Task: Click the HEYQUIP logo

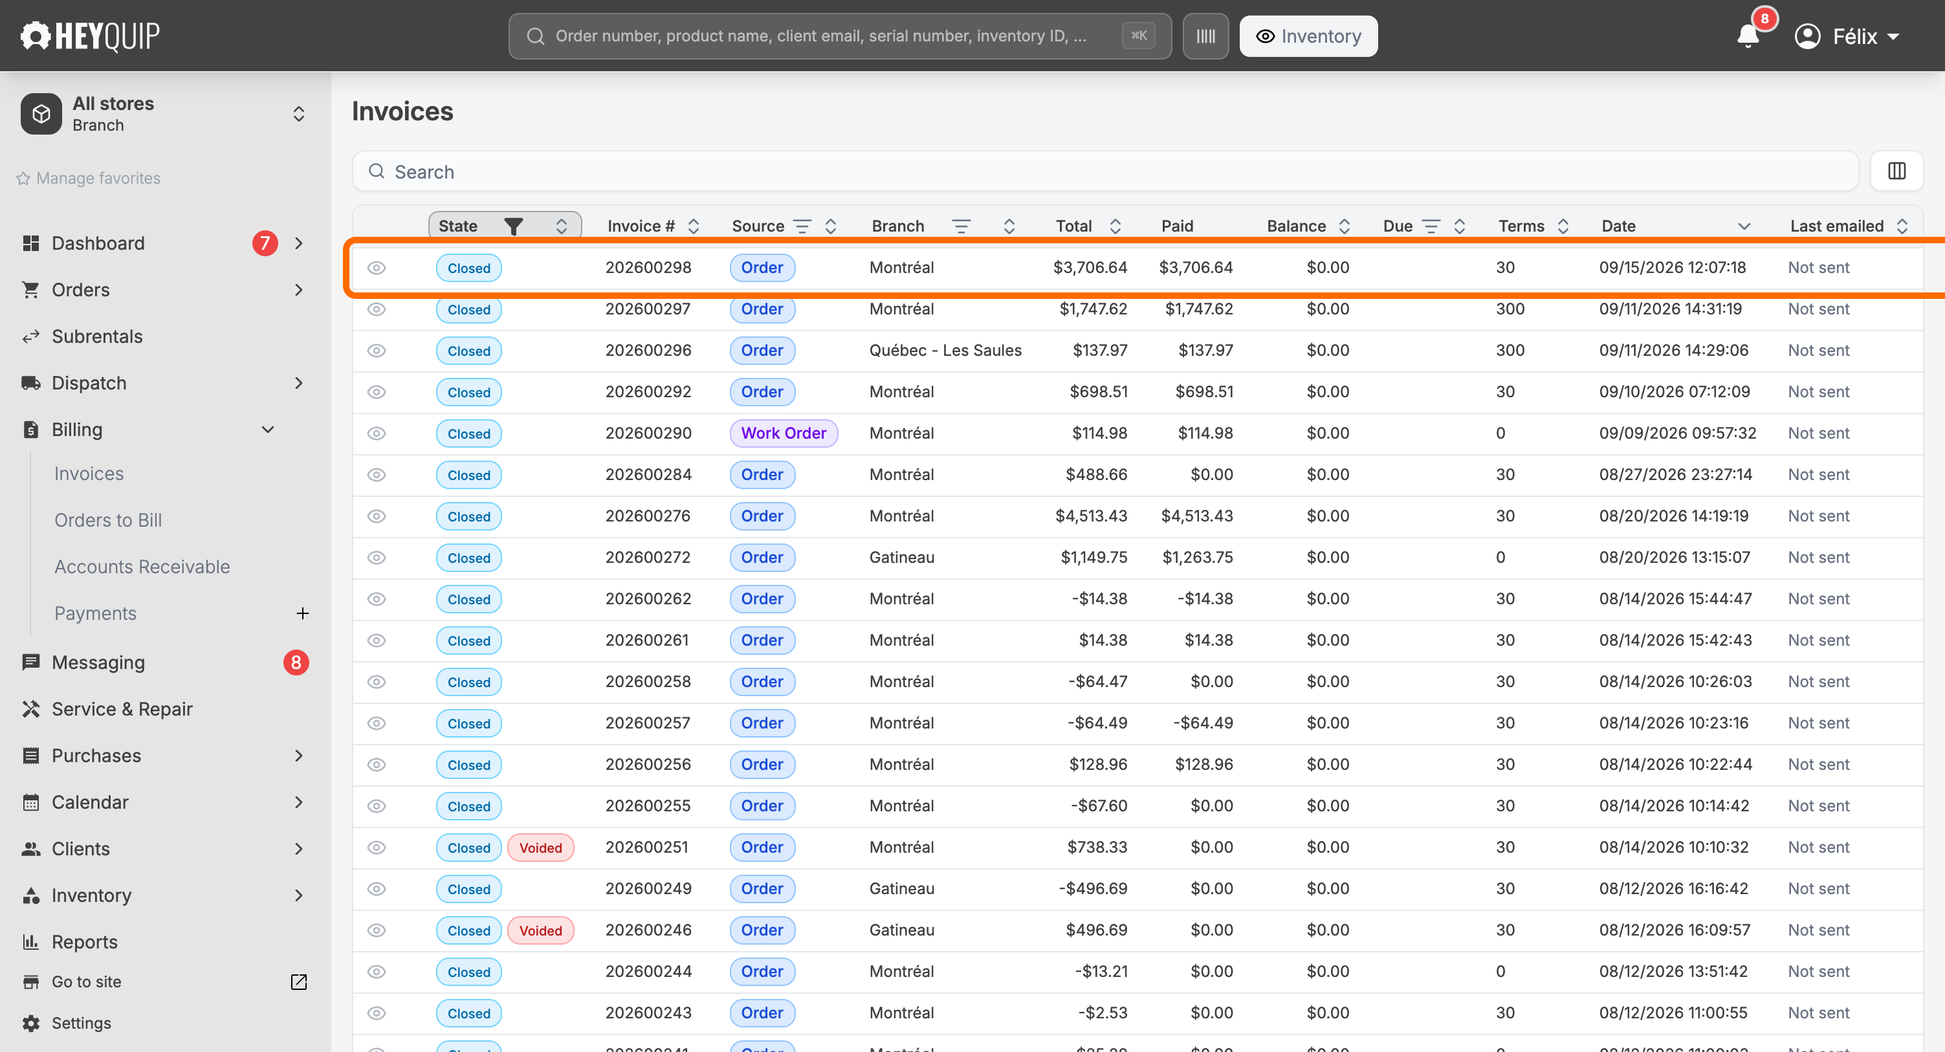Action: coord(90,36)
